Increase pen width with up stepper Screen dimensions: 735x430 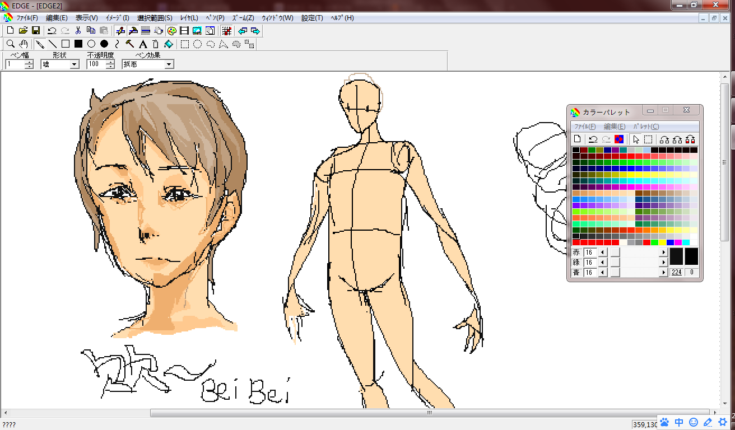point(29,62)
